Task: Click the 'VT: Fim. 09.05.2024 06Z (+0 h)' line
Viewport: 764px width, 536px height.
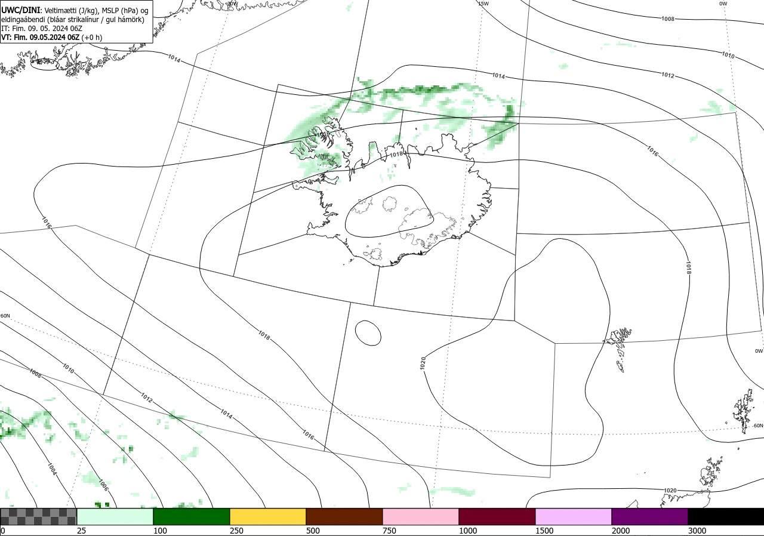Action: tap(51, 37)
